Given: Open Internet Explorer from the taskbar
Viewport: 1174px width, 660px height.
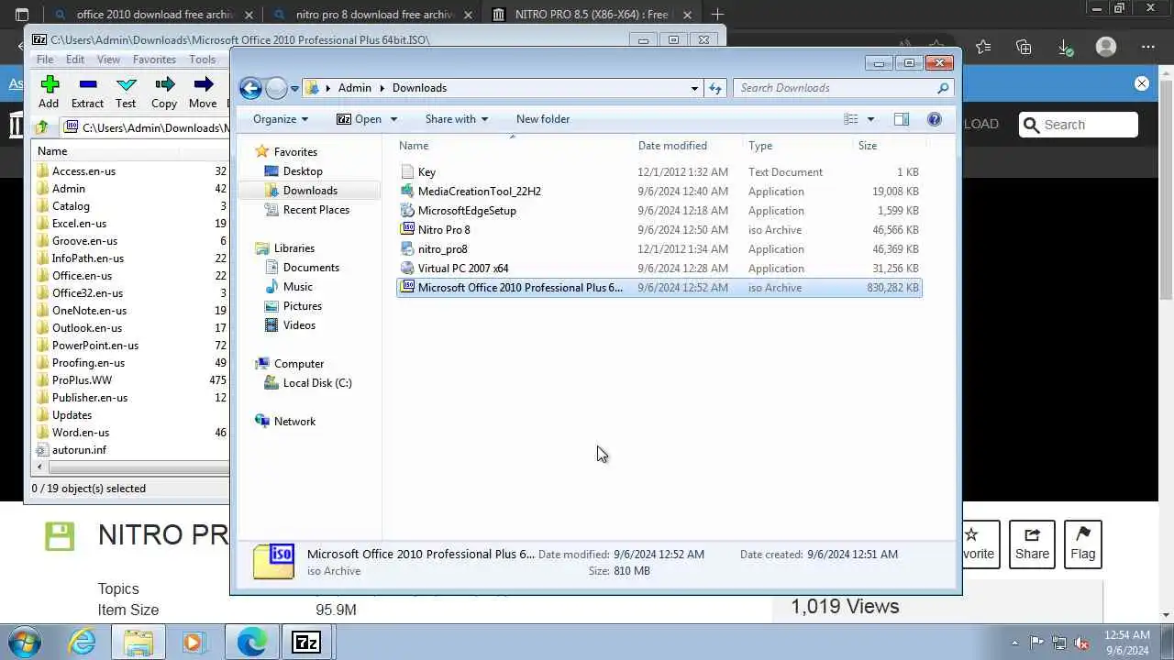Looking at the screenshot, I should (83, 642).
